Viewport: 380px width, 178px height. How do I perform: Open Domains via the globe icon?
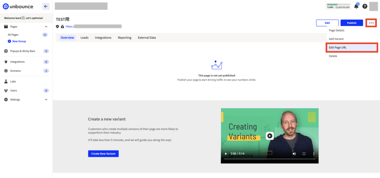[6, 71]
